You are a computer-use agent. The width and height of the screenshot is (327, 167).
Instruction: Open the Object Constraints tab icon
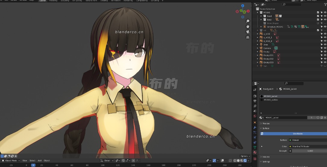coord(255,142)
